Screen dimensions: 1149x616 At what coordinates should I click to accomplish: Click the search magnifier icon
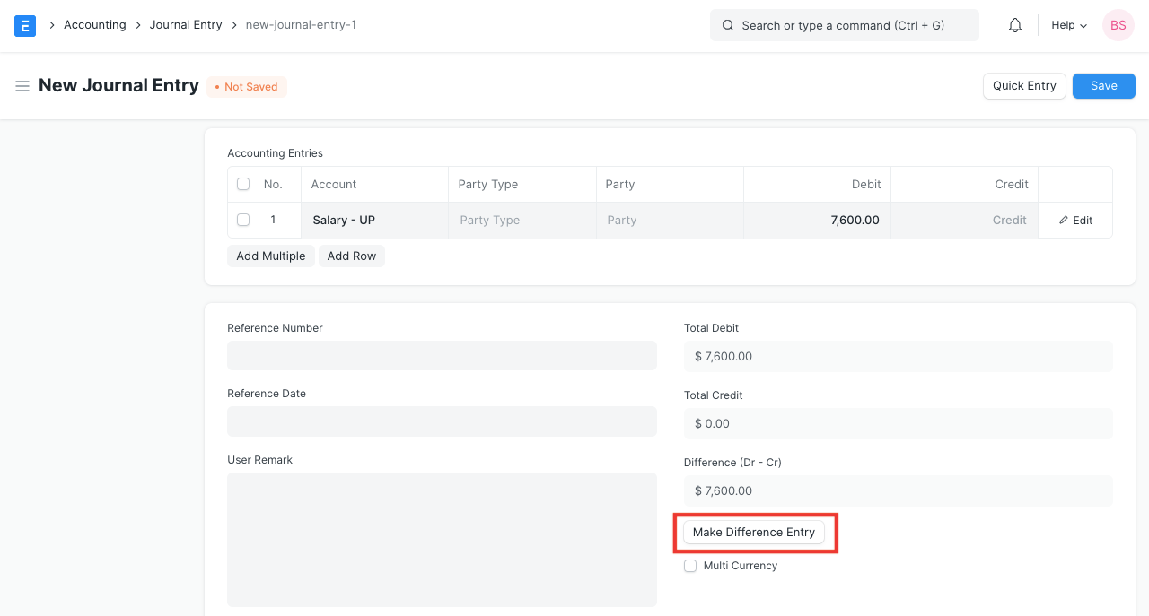click(x=728, y=25)
